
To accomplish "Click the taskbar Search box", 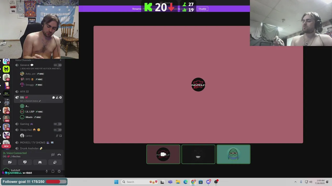I will tap(139, 182).
